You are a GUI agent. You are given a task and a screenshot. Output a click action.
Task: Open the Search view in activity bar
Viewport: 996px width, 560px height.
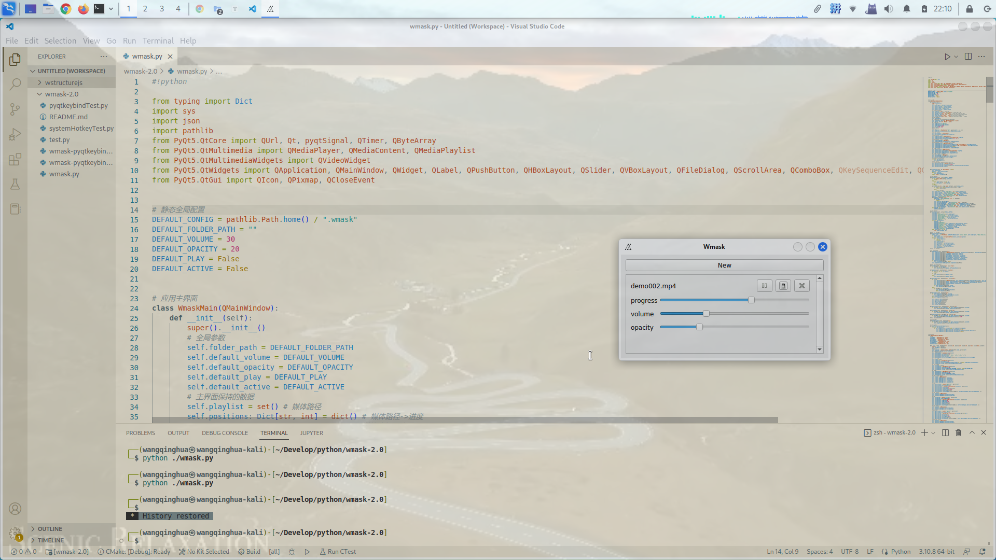[x=15, y=84]
